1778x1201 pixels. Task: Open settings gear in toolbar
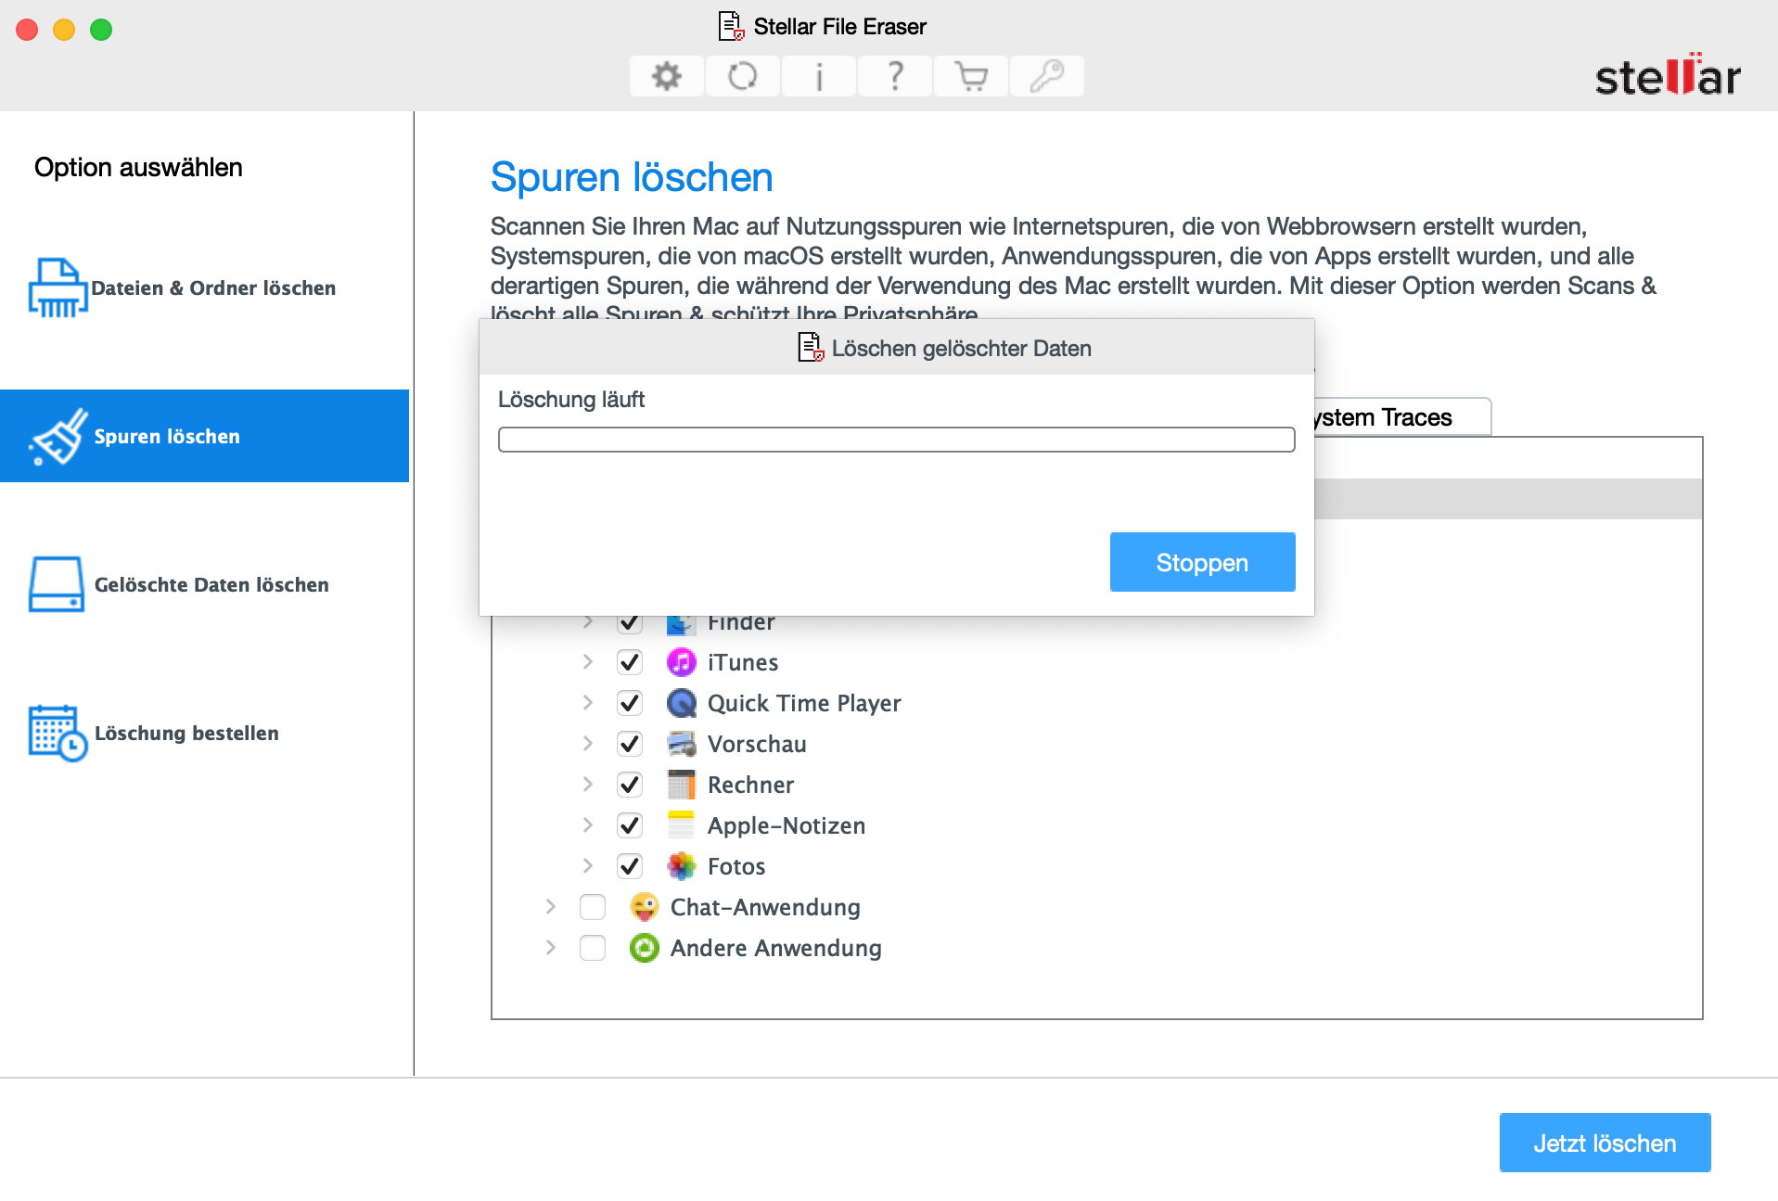666,76
